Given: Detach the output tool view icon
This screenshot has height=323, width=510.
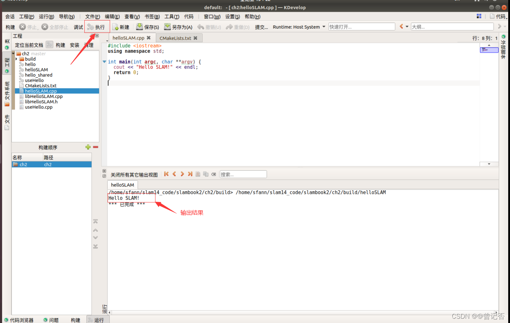Looking at the screenshot, I should pos(104,176).
